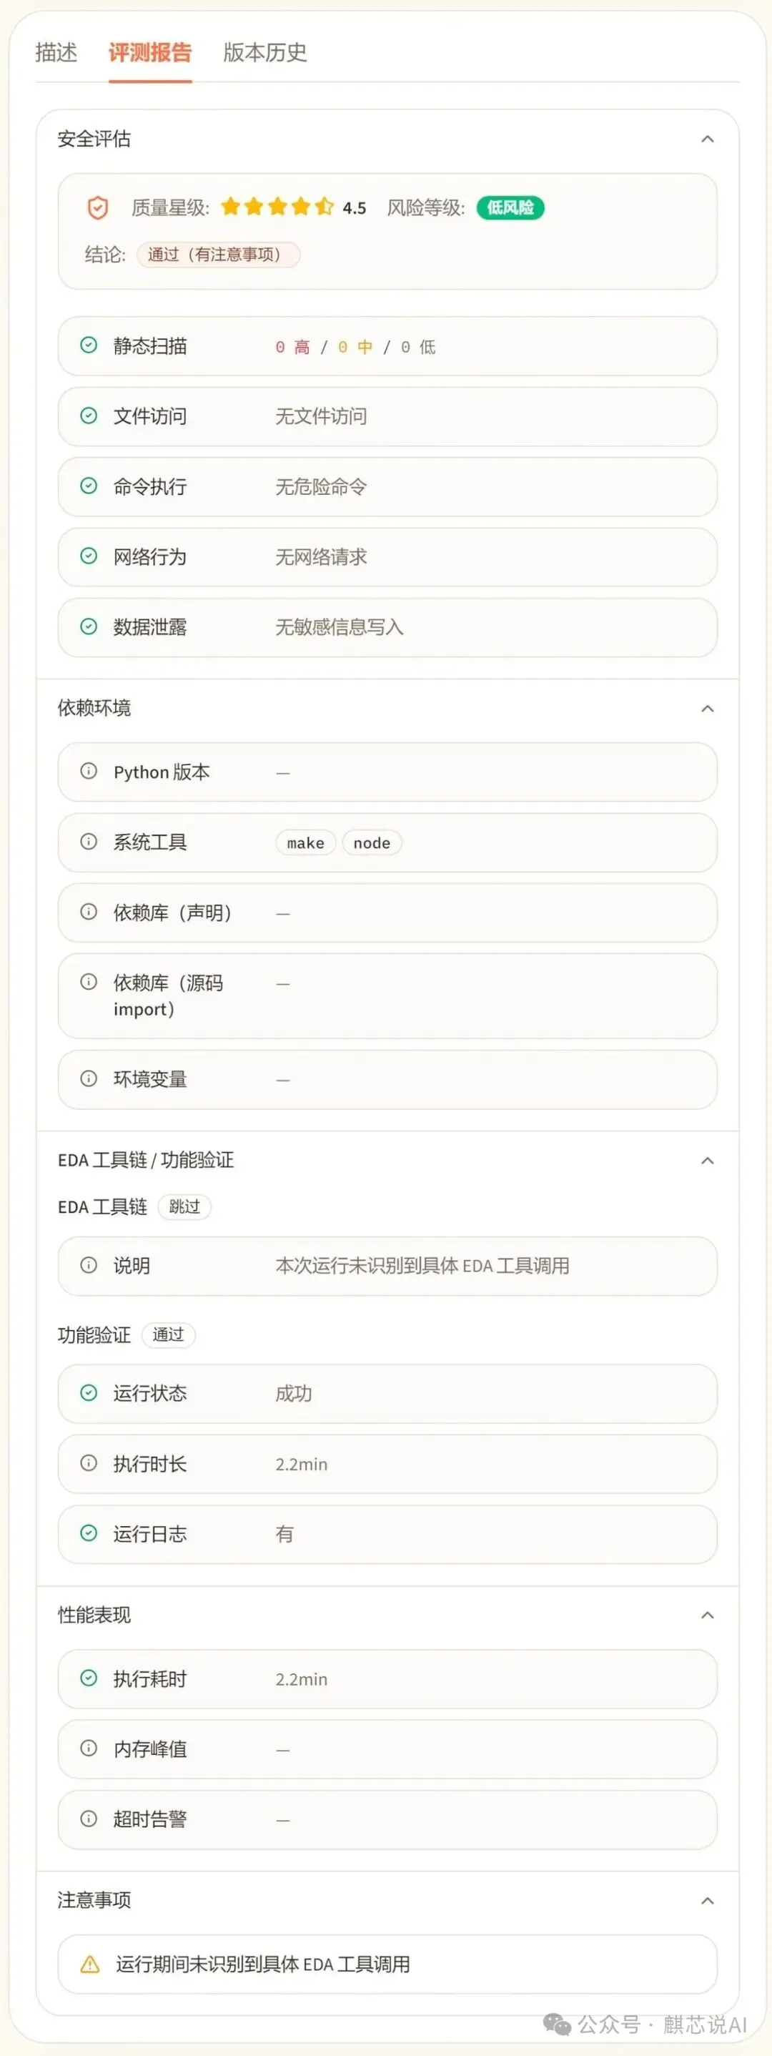
Task: Collapse the EDA 工具链 / 功能验证 section
Action: tap(707, 1161)
